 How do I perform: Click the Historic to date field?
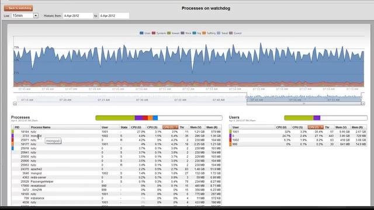[x=114, y=16]
